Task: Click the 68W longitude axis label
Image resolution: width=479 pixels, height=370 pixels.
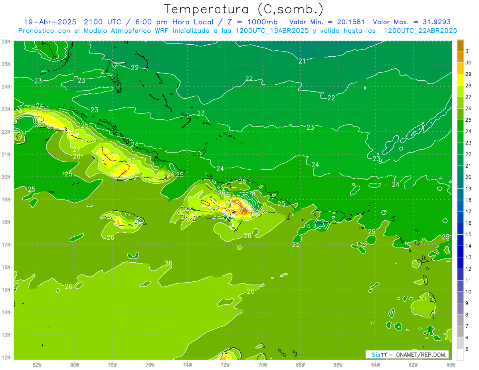Action: [300, 364]
